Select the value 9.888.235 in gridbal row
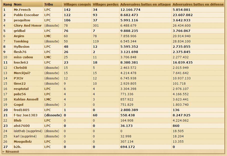The image size is (227, 156). tap(129, 31)
